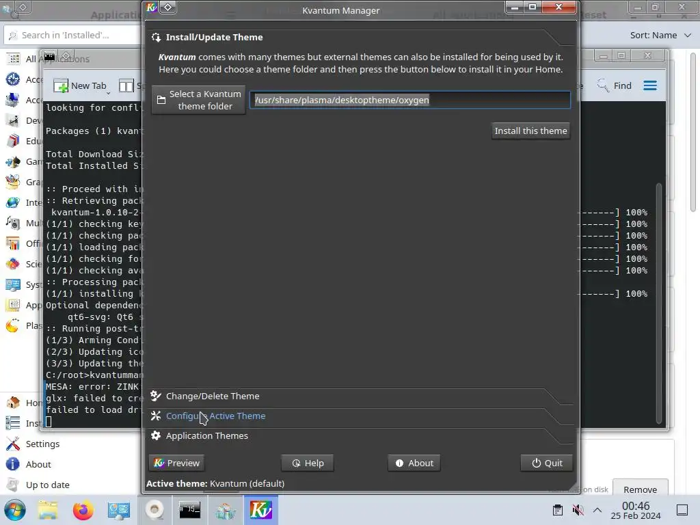Switch to the terminal taskbar entry
Screen dimensions: 700x525
pyautogui.click(x=190, y=510)
